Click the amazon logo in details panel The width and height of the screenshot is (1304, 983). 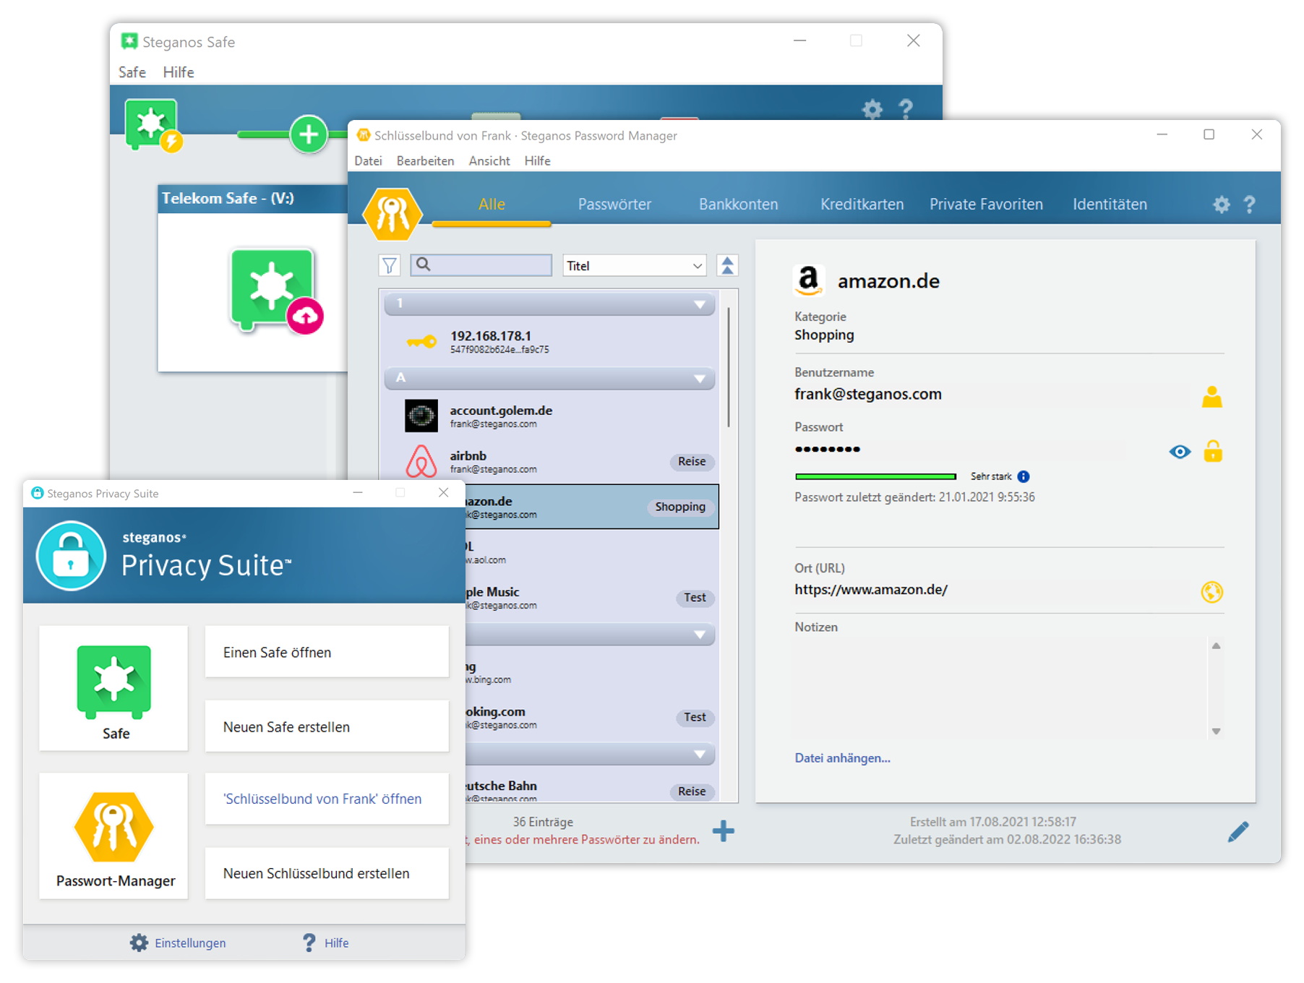(809, 280)
